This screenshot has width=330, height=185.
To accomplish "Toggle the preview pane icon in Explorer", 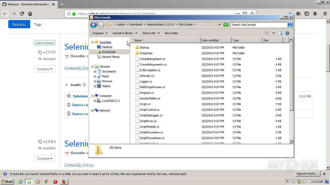I will coord(280,33).
